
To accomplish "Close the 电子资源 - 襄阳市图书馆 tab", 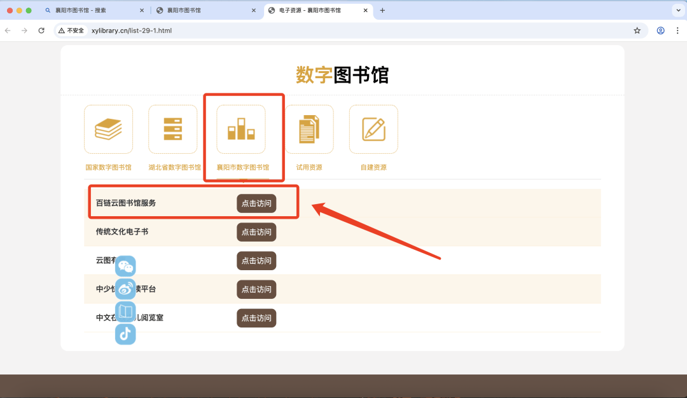I will click(365, 11).
